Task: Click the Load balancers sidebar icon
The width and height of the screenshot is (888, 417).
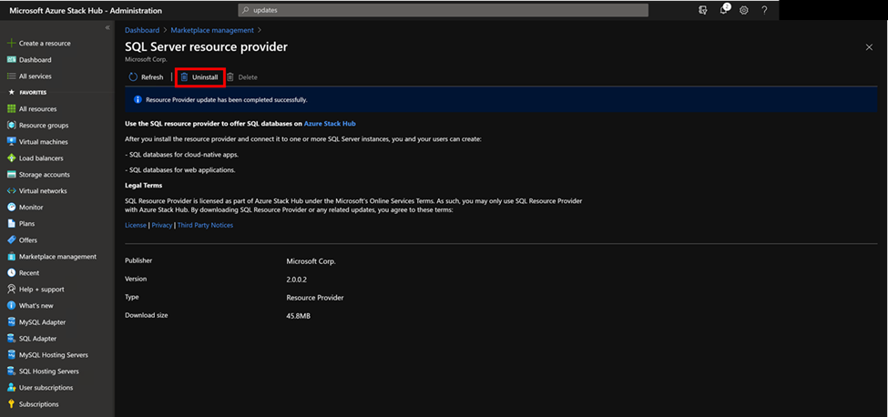Action: 11,158
